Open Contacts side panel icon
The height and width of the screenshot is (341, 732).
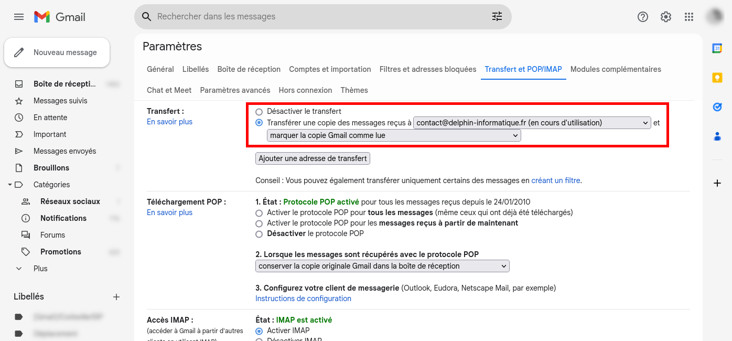[717, 136]
